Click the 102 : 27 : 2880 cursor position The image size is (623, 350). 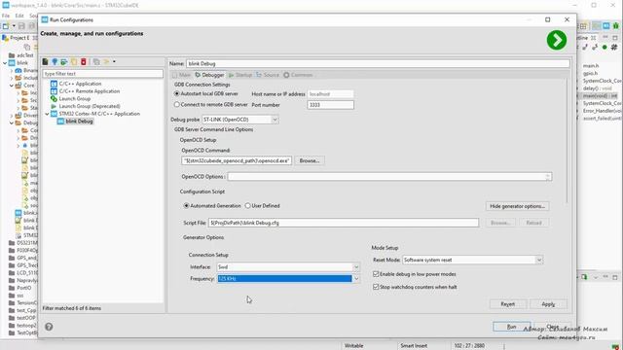(469, 346)
